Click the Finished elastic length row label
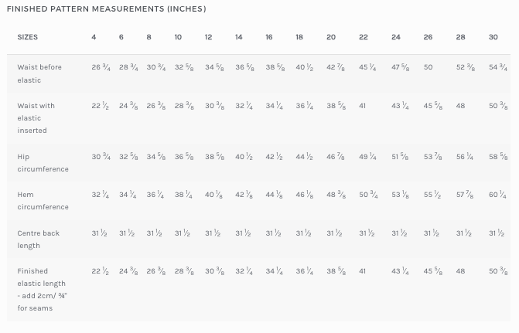 (42, 290)
